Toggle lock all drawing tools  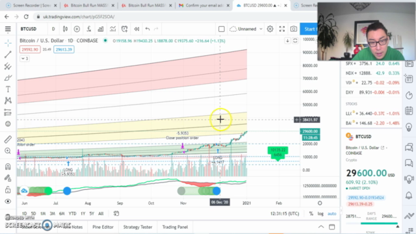click(8, 190)
